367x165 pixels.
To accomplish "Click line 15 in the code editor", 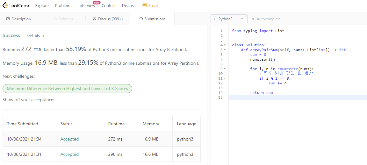I will click(287, 97).
